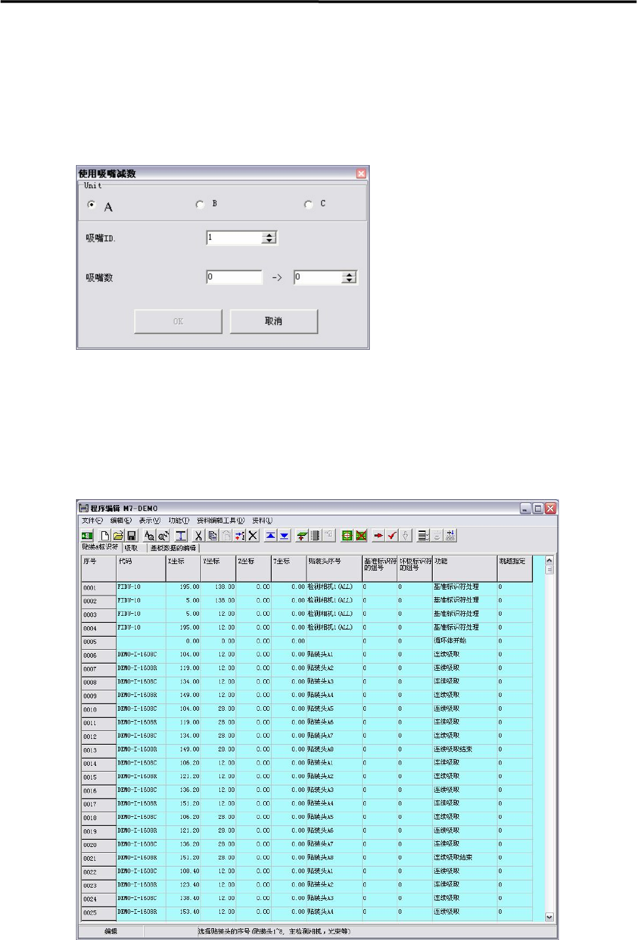Select Unit C radio button
Image resolution: width=637 pixels, height=940 pixels.
click(x=308, y=204)
